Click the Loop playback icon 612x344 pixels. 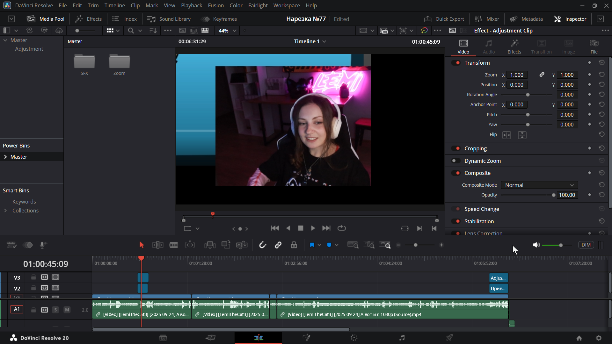(x=342, y=228)
